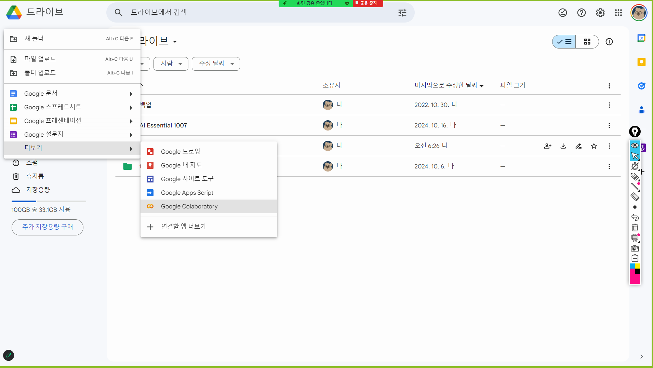
Task: Expand Google 문서 submenu arrow
Action: point(131,94)
